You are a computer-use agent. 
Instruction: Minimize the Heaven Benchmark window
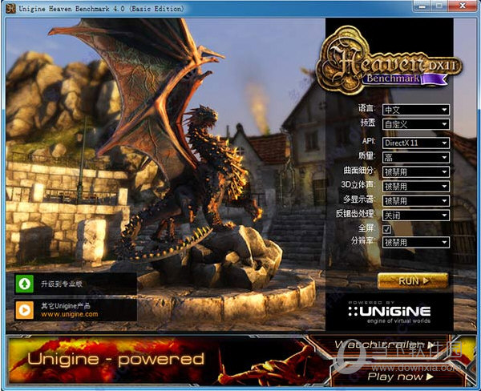(x=422, y=6)
